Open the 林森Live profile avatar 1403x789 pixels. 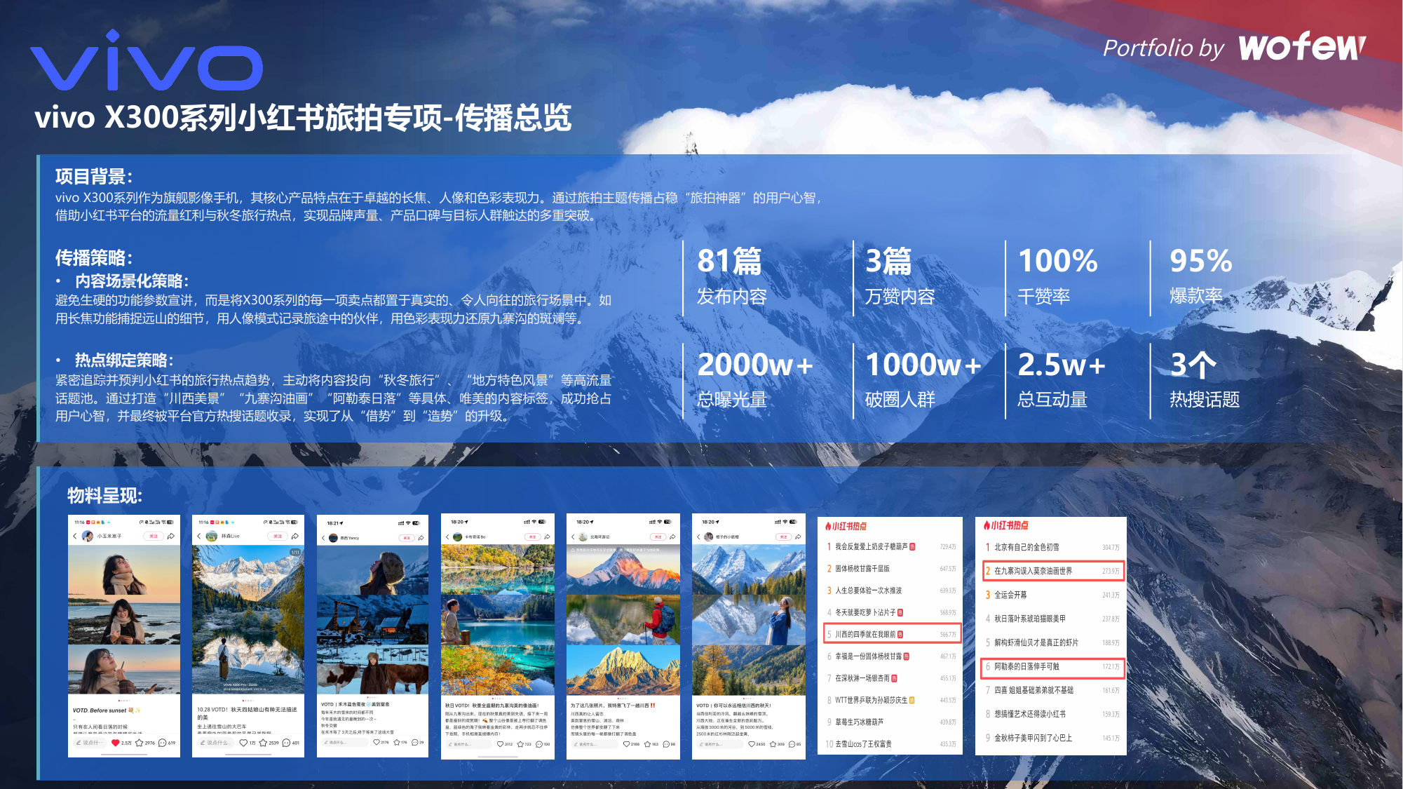tap(212, 536)
